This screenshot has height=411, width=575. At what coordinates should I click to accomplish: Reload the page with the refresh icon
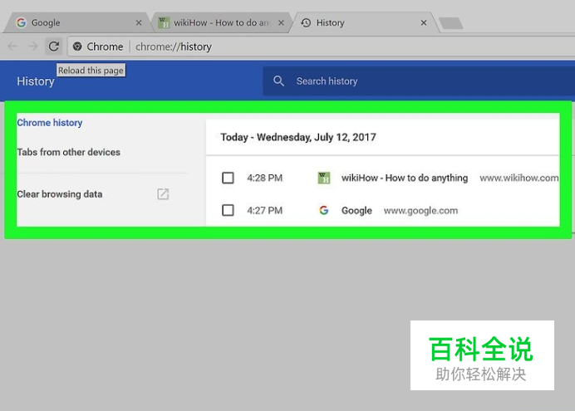(54, 46)
